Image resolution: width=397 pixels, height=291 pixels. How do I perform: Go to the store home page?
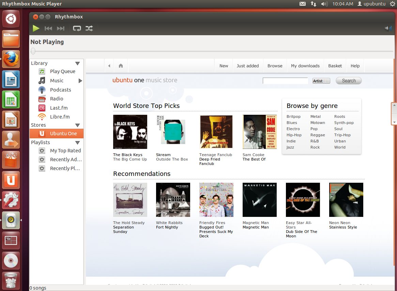tap(121, 66)
